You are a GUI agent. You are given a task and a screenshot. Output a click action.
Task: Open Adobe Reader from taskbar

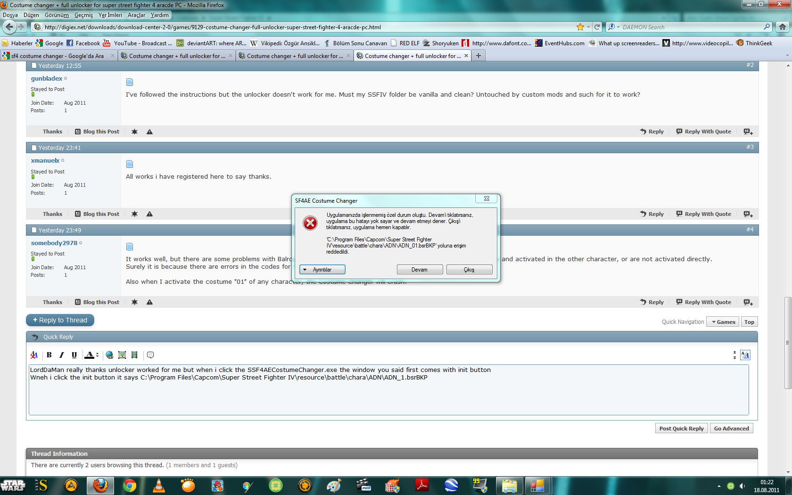(422, 485)
